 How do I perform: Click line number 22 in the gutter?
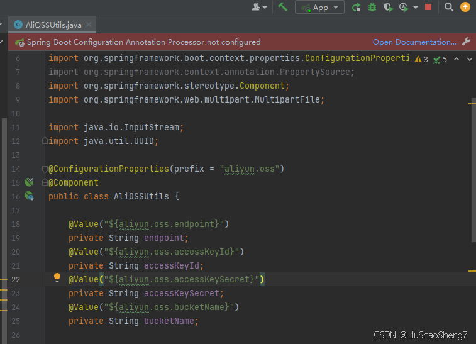click(x=16, y=280)
